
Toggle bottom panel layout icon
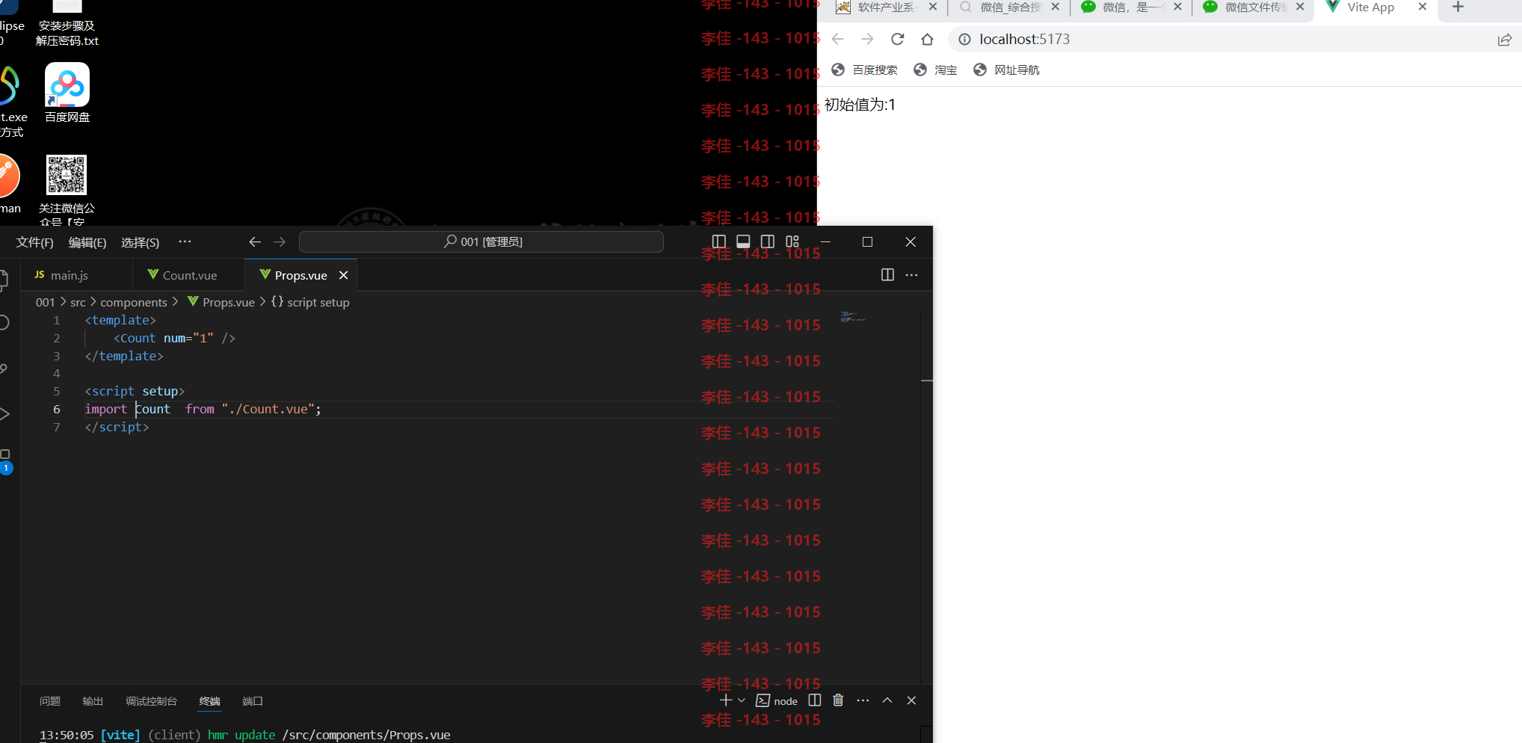pos(743,241)
